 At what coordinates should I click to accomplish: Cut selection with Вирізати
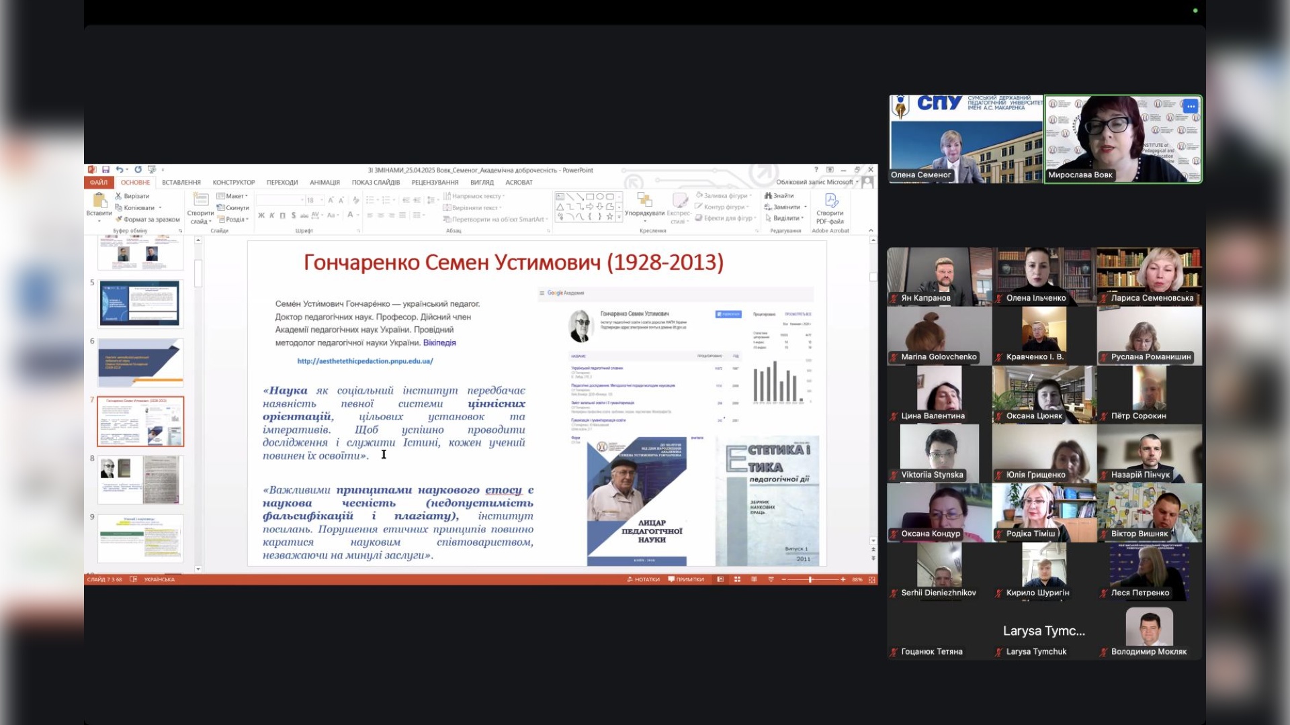tap(132, 196)
